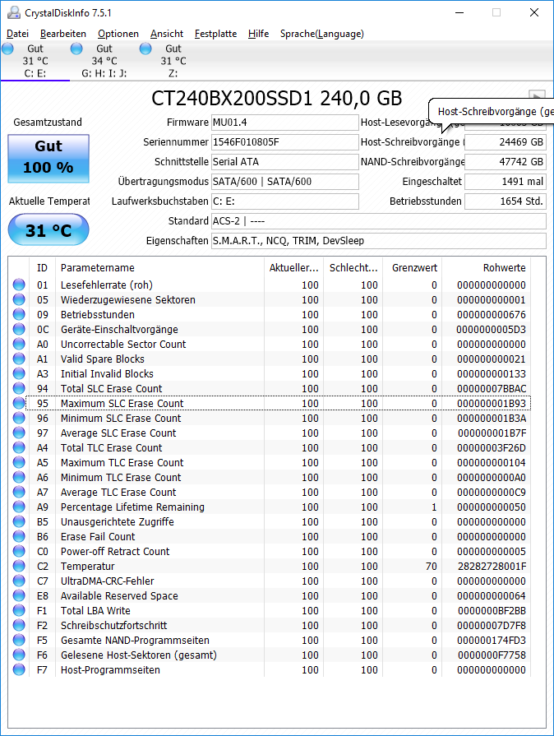Click the status orb for Lesefehlerrate (roh)
554x736 pixels.
(19, 285)
